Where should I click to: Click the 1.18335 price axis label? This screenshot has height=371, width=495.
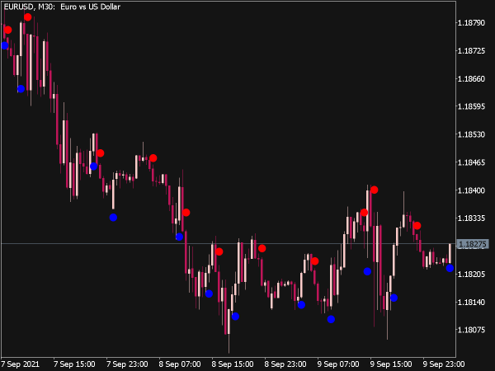pyautogui.click(x=471, y=218)
